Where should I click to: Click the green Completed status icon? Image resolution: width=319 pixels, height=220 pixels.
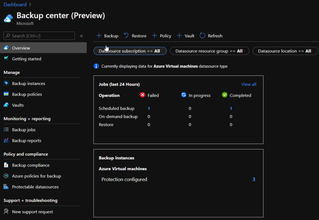[x=225, y=95]
